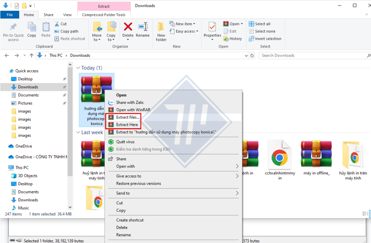Viewport: 371px width, 243px height.
Task: Collapse the Today group header
Action: coord(78,68)
